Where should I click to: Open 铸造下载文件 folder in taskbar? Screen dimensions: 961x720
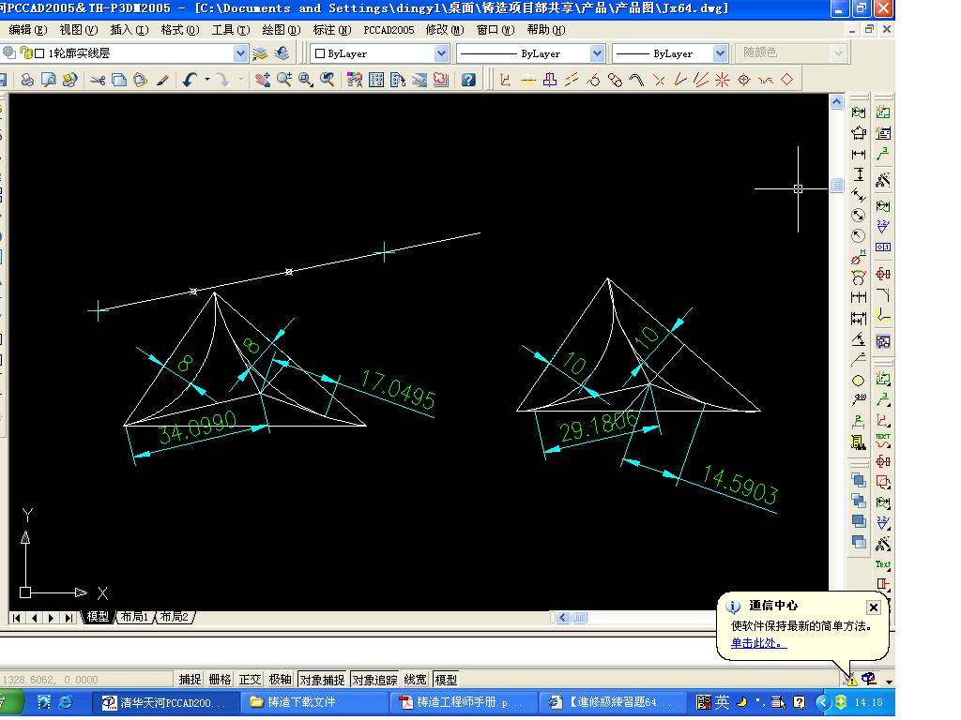pos(315,702)
